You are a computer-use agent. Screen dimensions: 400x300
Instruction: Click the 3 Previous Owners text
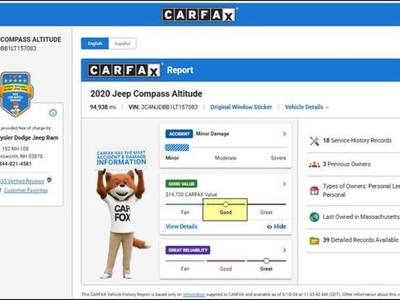(347, 164)
